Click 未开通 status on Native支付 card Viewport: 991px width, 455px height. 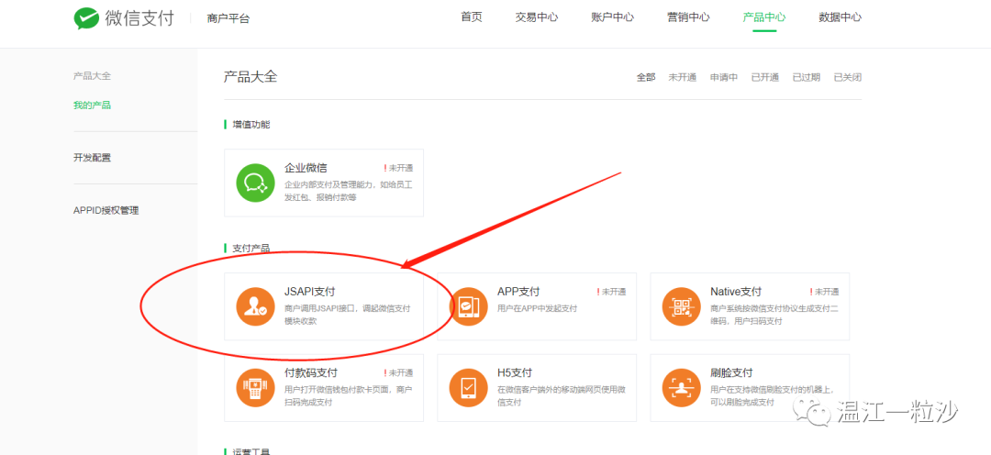pyautogui.click(x=824, y=292)
